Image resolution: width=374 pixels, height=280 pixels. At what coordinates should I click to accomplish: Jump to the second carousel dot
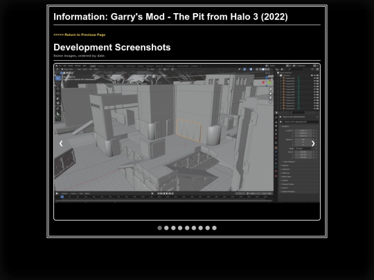pyautogui.click(x=166, y=228)
